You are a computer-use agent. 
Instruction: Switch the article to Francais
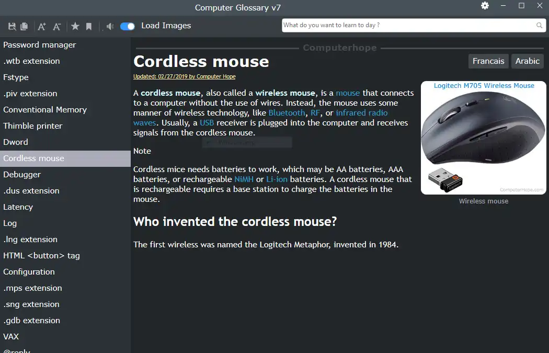pos(488,61)
